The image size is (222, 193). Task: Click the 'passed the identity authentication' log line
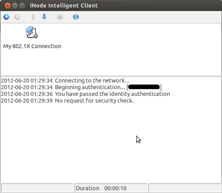85,94
